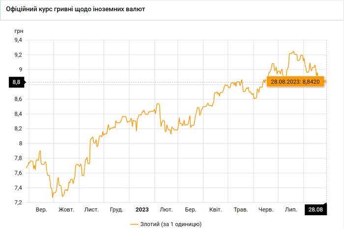Viewport: 344px width, 229px height.
Task: Select the Черв. month axis label
Action: 266,210
